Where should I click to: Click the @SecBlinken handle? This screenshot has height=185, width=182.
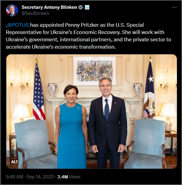tap(35, 13)
